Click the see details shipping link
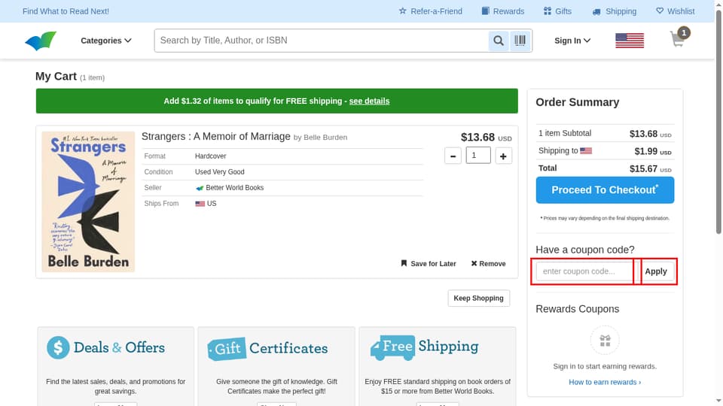 click(x=369, y=101)
